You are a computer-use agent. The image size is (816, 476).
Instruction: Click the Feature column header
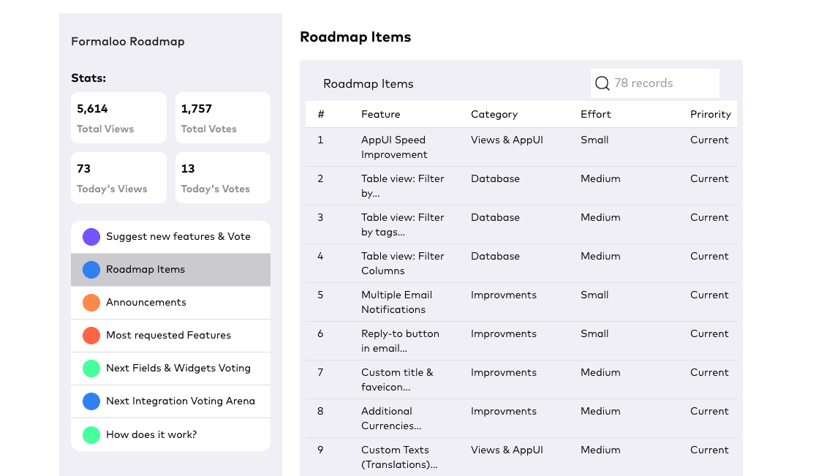coord(380,115)
